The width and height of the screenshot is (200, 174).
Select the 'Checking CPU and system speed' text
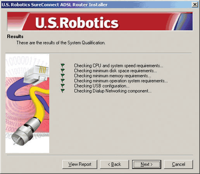click(x=119, y=66)
